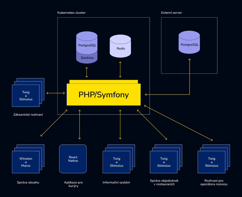Click the Zákaznické rozhraní caption
242x197 pixels.
28,114
